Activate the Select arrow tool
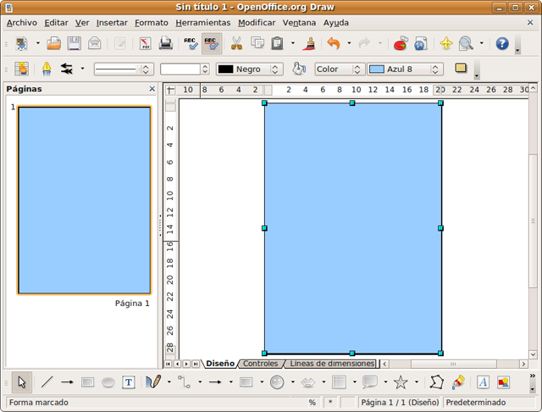Image resolution: width=542 pixels, height=412 pixels. 22,382
